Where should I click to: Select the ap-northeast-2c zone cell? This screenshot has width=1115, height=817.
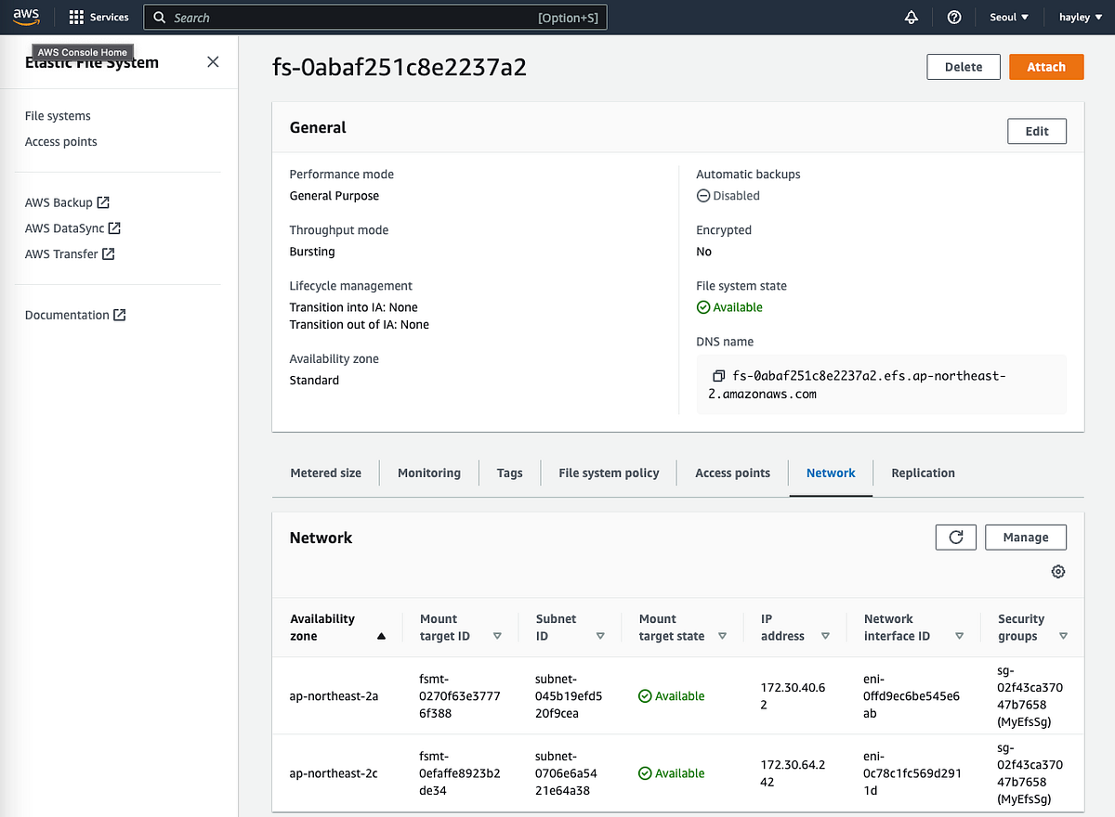[334, 772]
